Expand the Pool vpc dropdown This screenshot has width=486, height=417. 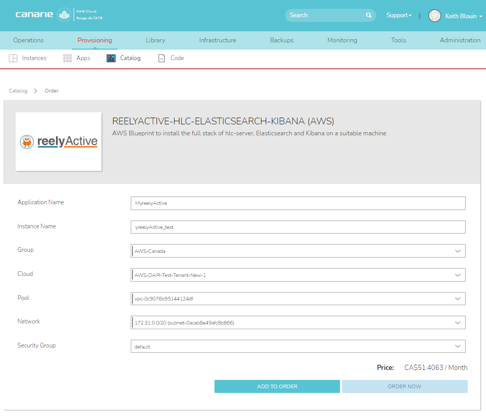298,299
